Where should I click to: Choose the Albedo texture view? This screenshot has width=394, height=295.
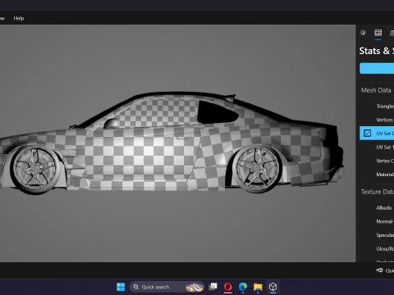377,208
